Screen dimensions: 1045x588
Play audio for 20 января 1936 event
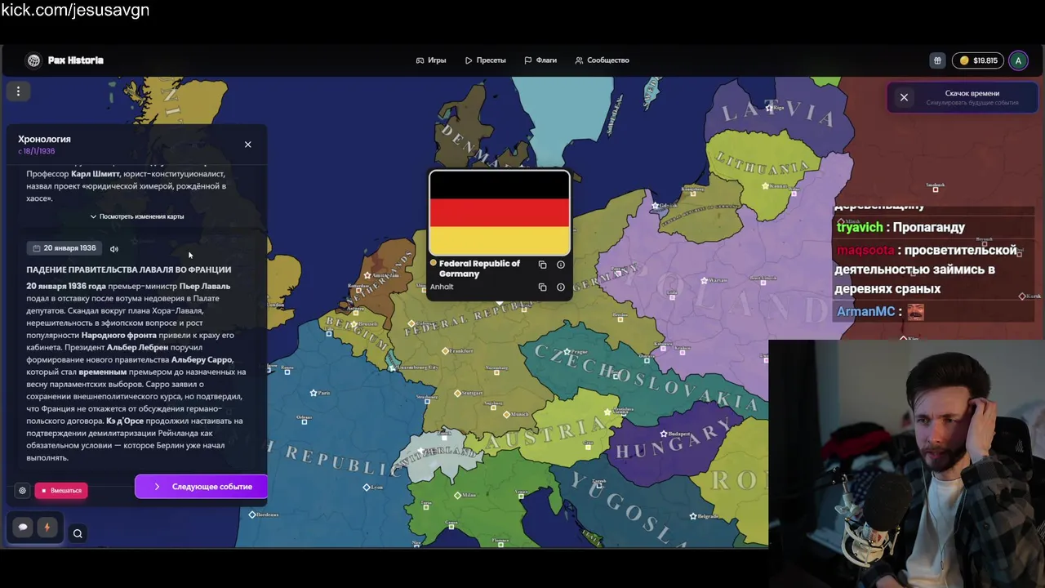[114, 249]
